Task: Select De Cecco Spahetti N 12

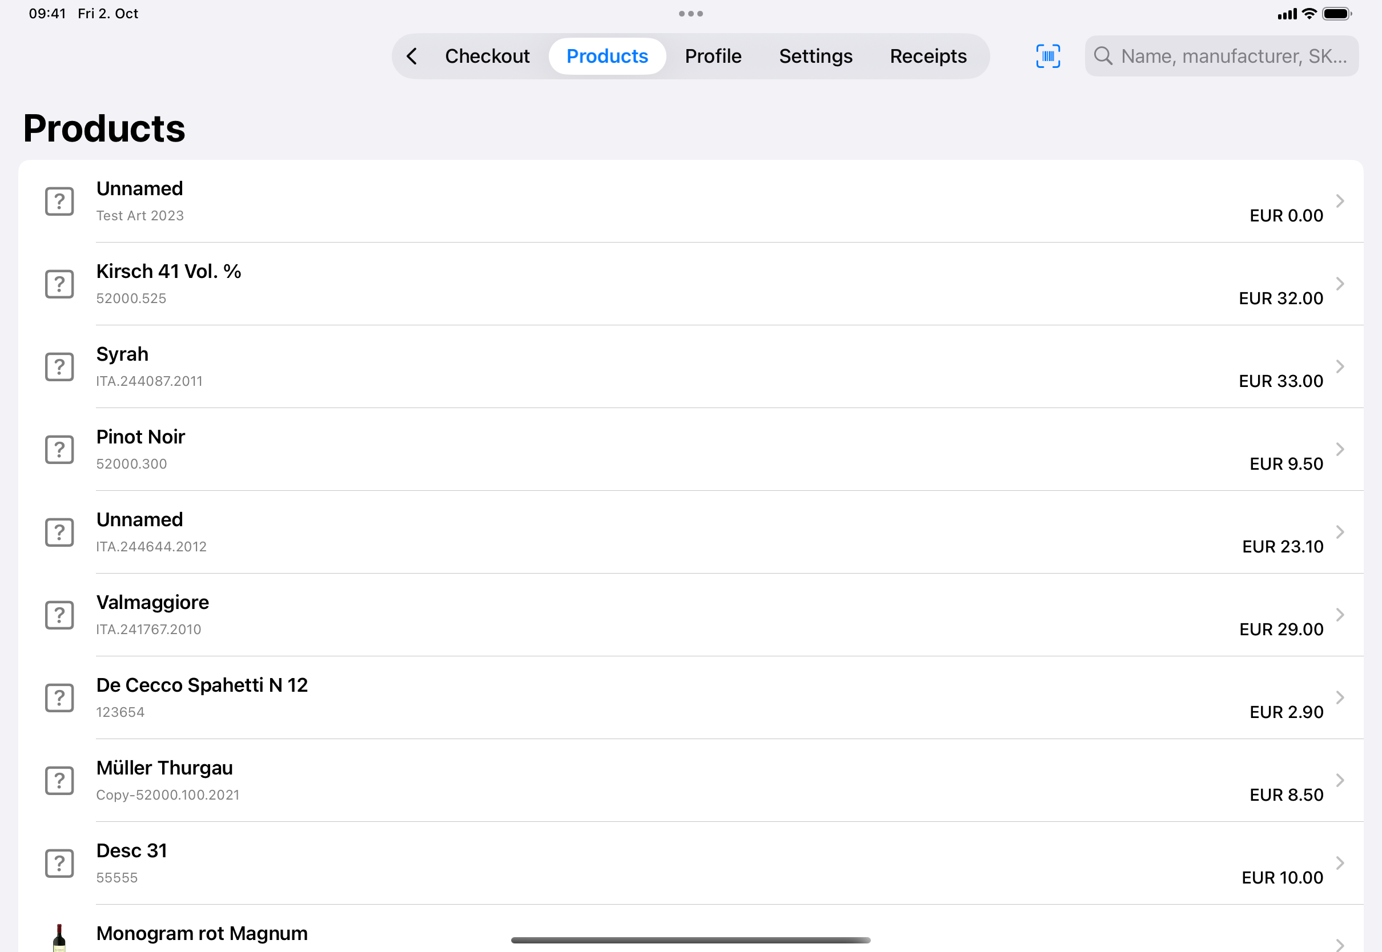Action: [x=202, y=685]
